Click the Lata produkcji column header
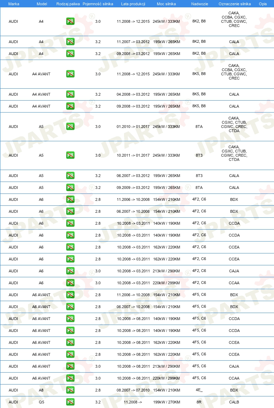Screen dimensions: 274x408 (133, 4)
